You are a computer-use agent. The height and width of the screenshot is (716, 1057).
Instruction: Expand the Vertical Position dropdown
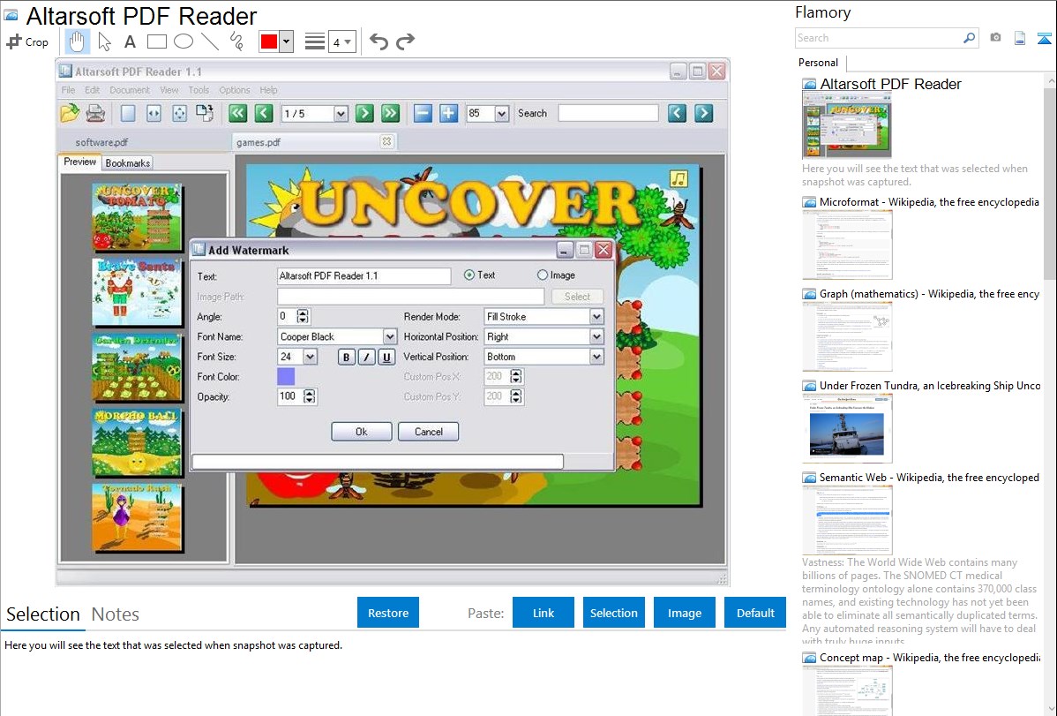596,357
